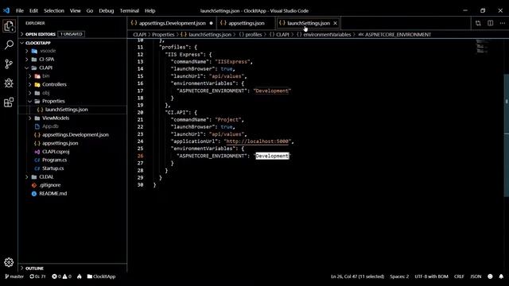Close the launchSettings.json tab

tap(335, 23)
